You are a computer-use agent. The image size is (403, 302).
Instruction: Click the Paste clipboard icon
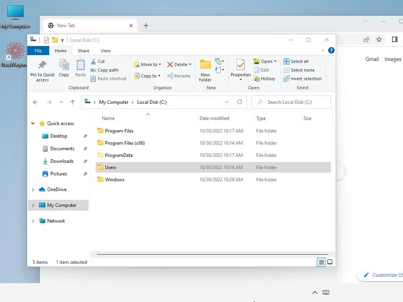click(80, 65)
